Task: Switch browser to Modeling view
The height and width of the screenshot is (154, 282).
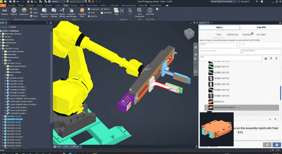Action: point(13,27)
